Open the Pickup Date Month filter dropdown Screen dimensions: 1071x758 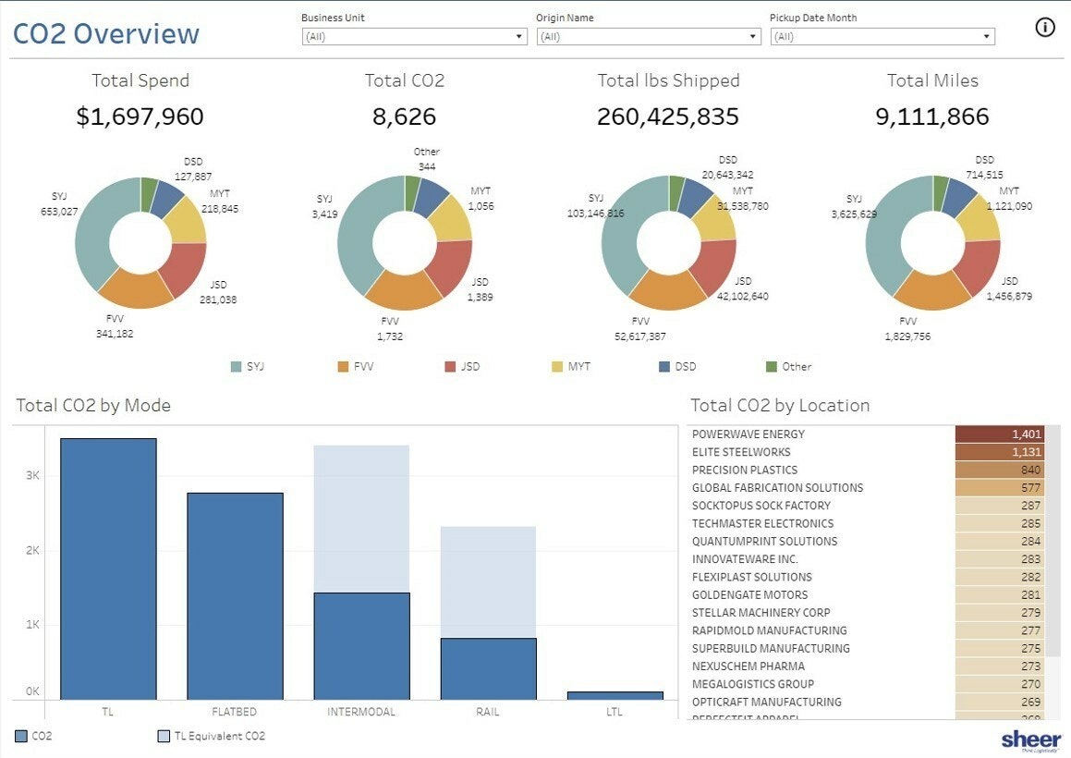987,37
